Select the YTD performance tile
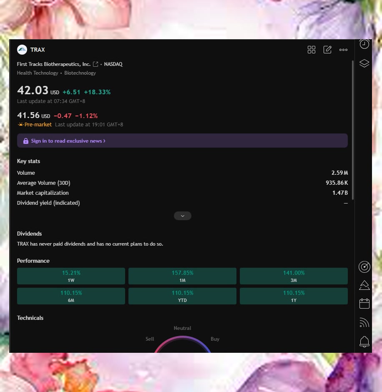 [x=182, y=296]
